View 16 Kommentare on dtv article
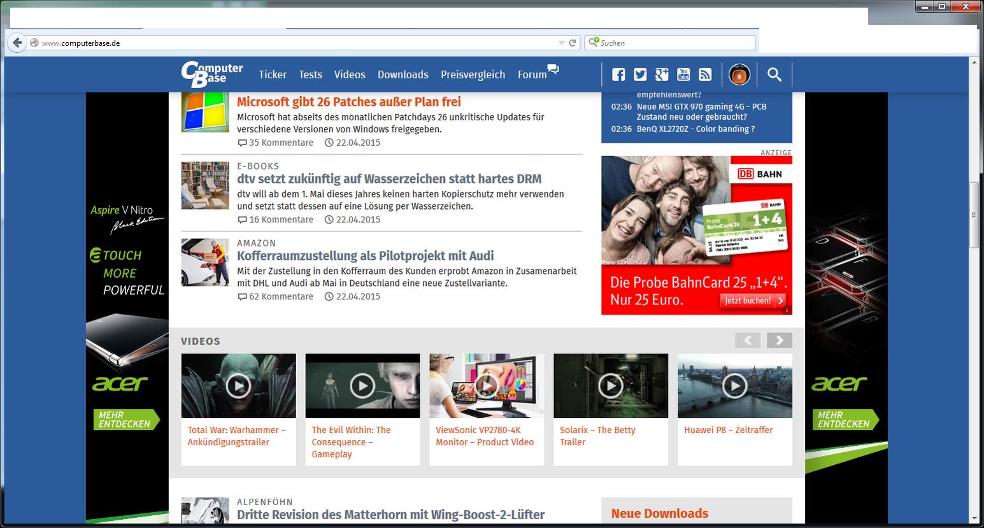This screenshot has width=984, height=528. click(x=276, y=220)
